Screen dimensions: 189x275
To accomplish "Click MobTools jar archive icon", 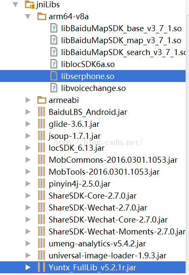I will [x=41, y=172].
